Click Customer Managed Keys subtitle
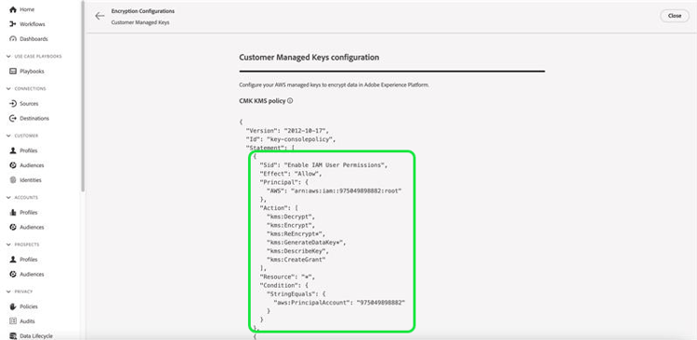Screen dimensions: 697x340 [140, 22]
